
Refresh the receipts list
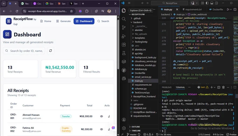(50, 51)
